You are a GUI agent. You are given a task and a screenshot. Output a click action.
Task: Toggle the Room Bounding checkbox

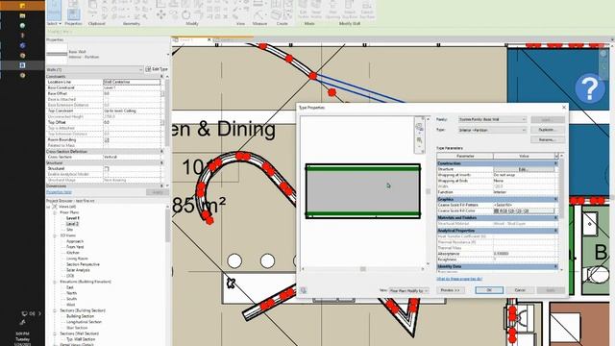(107, 139)
